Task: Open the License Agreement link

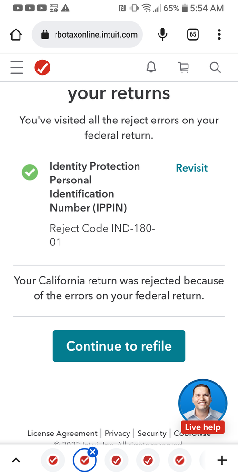Action: point(62,433)
